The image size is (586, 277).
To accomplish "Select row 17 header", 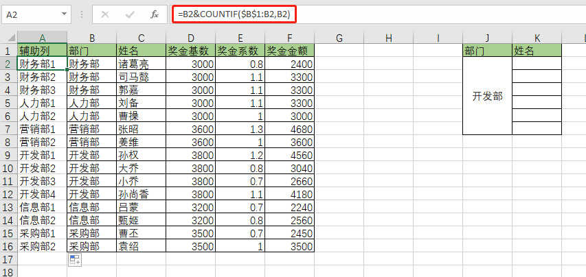I will (x=8, y=258).
